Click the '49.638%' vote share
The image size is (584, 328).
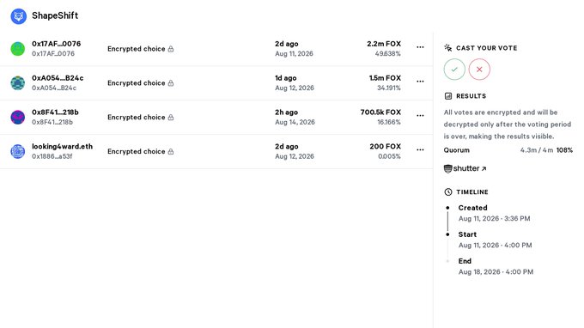[x=387, y=54]
